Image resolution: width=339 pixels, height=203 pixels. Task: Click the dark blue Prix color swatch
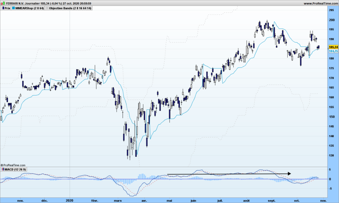[x=3, y=8]
